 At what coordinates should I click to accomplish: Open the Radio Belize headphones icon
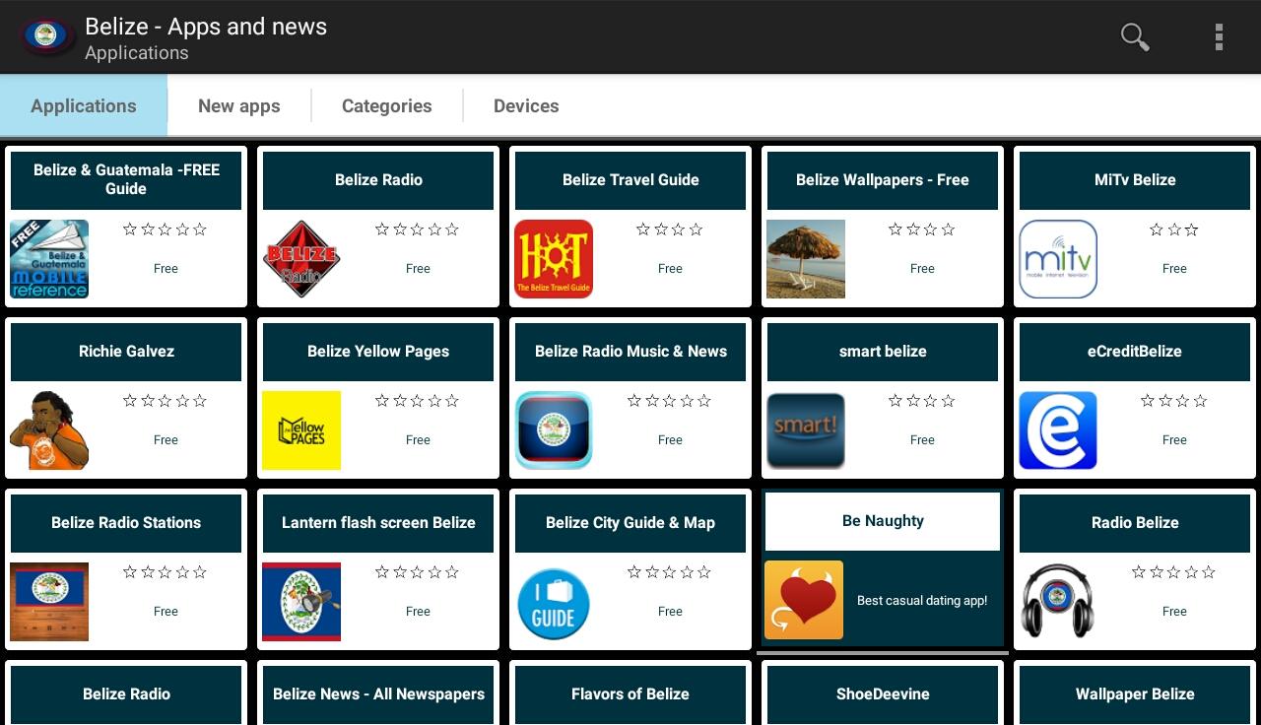tap(1058, 602)
